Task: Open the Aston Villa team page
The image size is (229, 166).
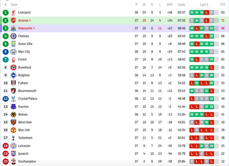Action: coord(25,44)
